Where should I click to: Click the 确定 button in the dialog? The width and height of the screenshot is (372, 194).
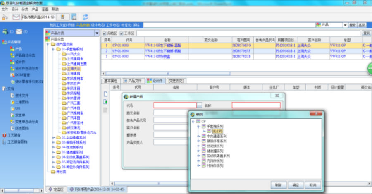point(296,185)
